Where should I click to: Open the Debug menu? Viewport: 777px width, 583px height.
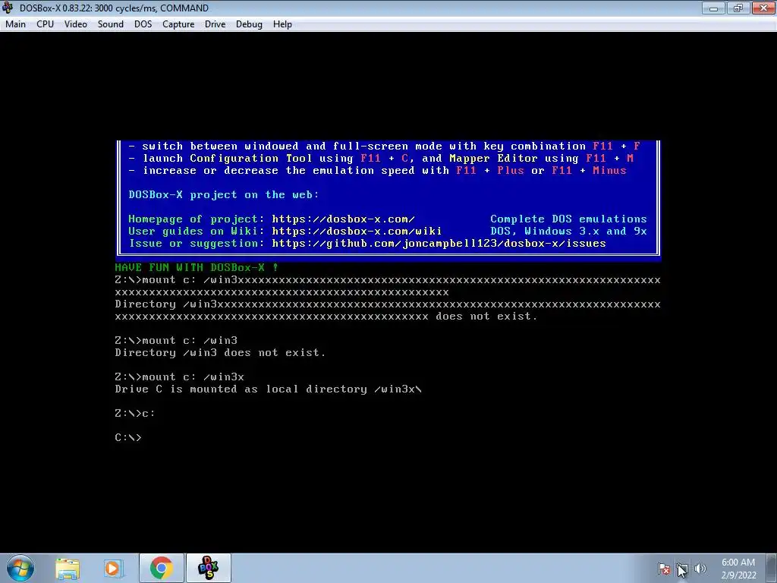click(x=249, y=24)
